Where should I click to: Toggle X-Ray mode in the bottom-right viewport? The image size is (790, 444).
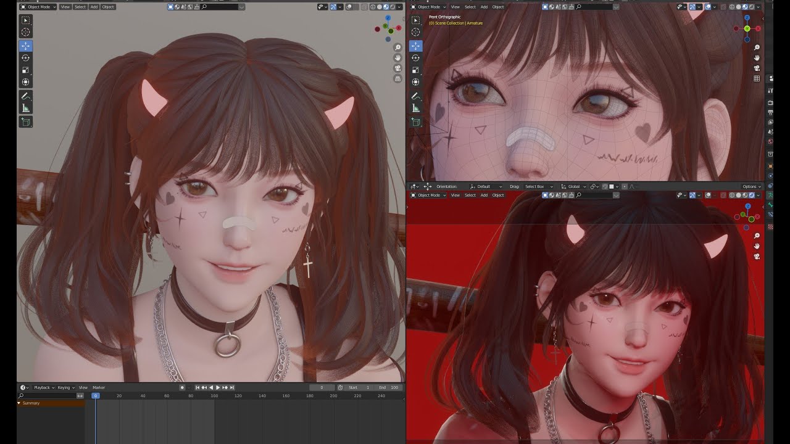(723, 195)
